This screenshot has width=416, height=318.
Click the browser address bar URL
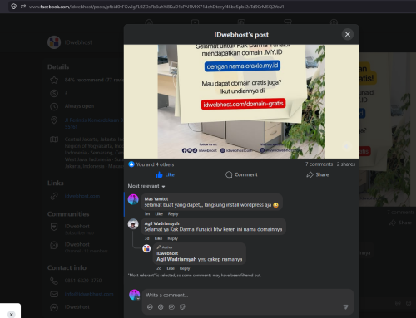click(x=156, y=7)
